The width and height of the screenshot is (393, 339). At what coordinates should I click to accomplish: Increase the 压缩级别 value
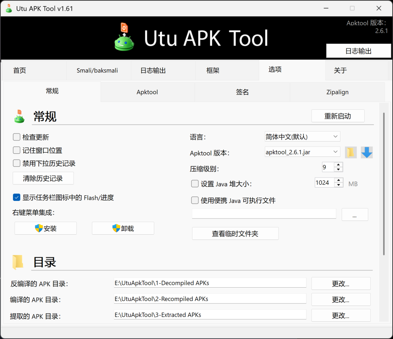pyautogui.click(x=339, y=165)
